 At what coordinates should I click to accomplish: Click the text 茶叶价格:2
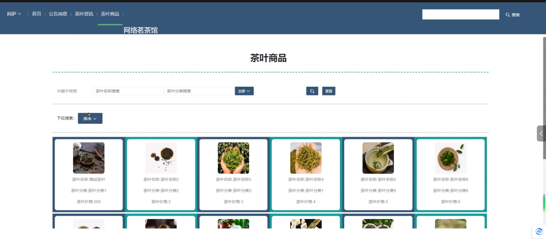[x=161, y=202]
